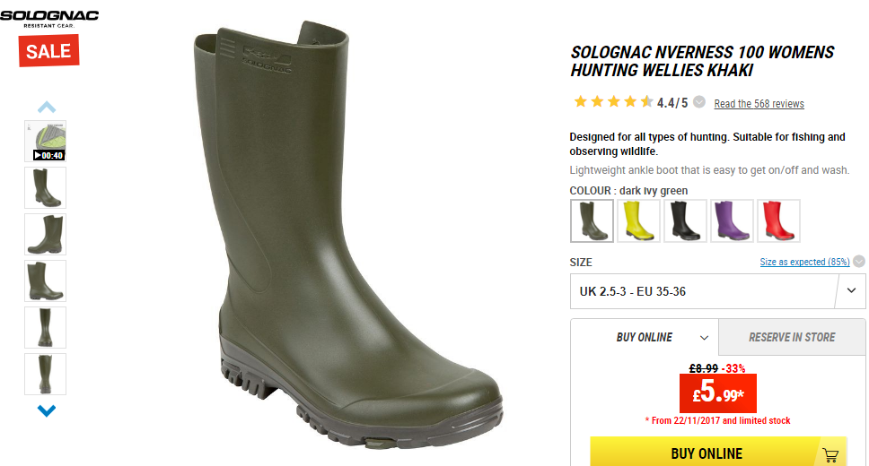Play the 00:40 product video thumbnail
Viewport: 869px width, 466px height.
[46, 141]
